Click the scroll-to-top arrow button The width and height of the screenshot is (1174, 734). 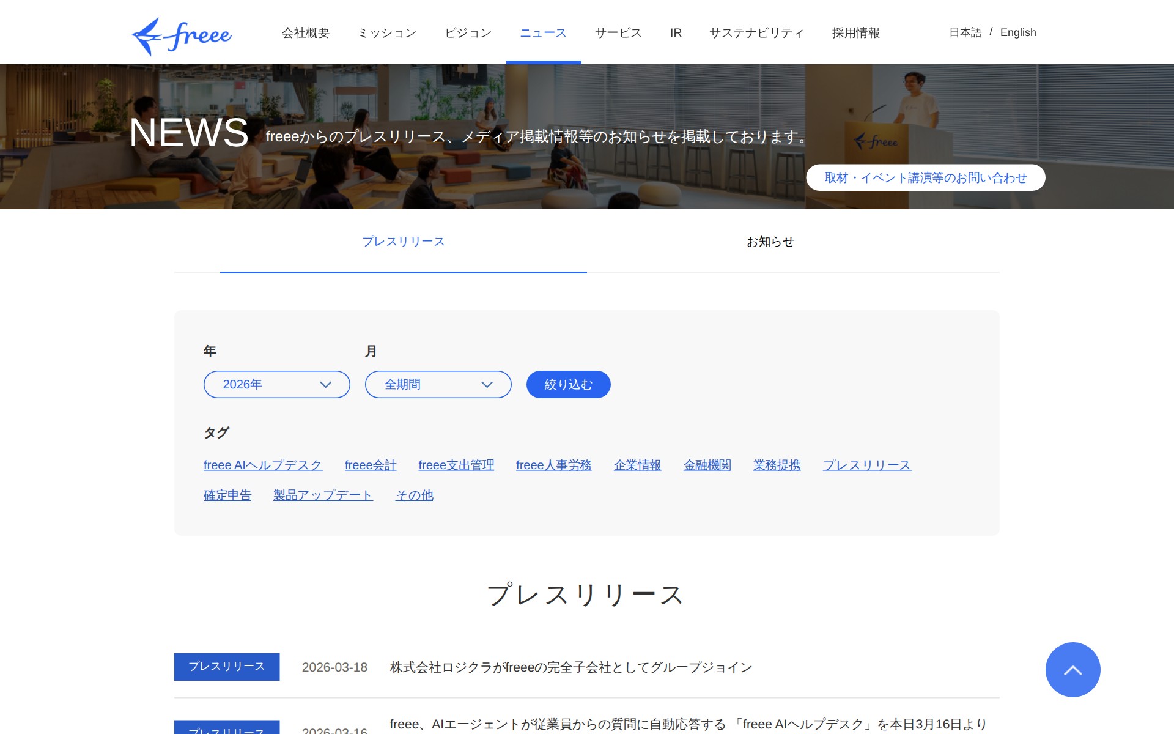[x=1072, y=670]
